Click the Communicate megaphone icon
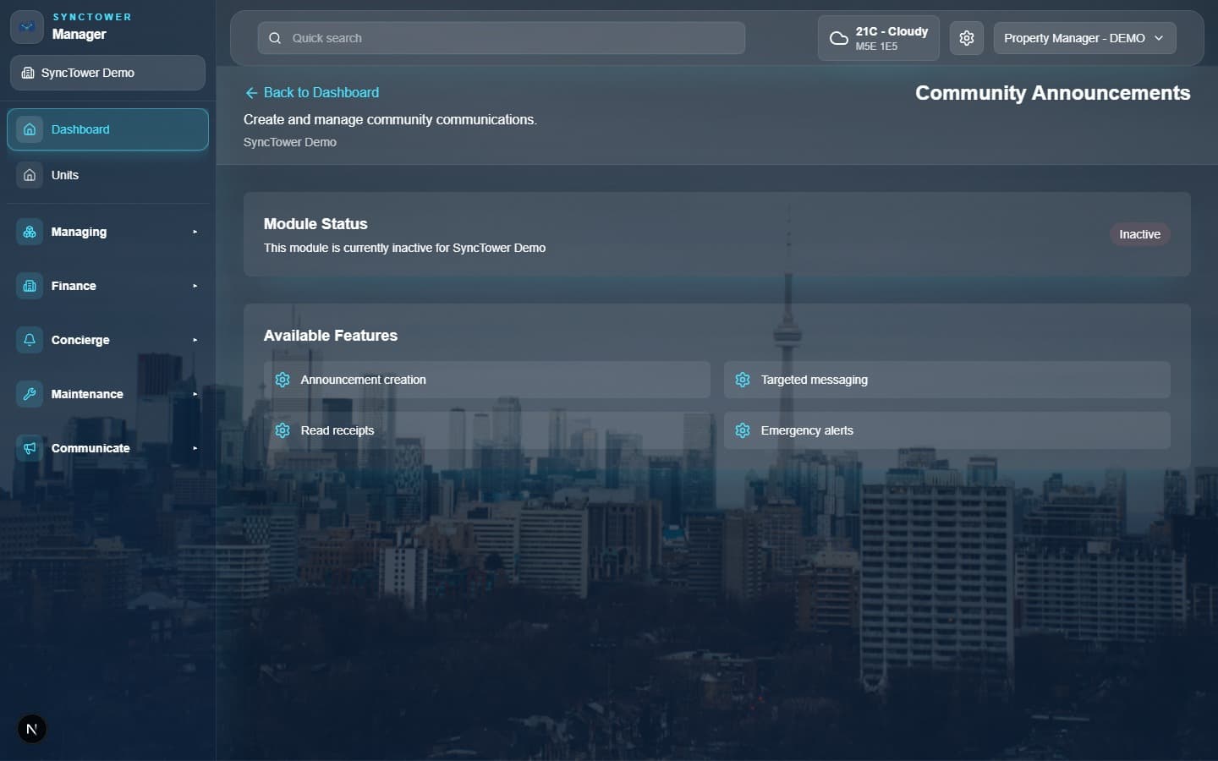This screenshot has height=761, width=1218. (x=30, y=448)
